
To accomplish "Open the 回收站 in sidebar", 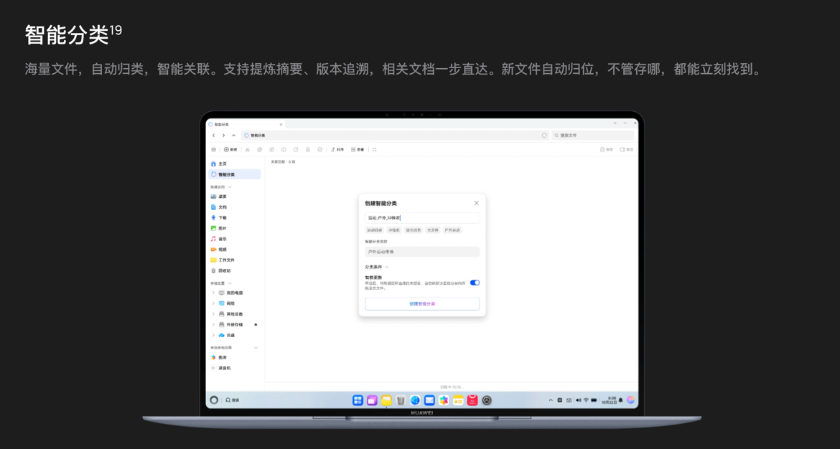I will click(x=224, y=270).
